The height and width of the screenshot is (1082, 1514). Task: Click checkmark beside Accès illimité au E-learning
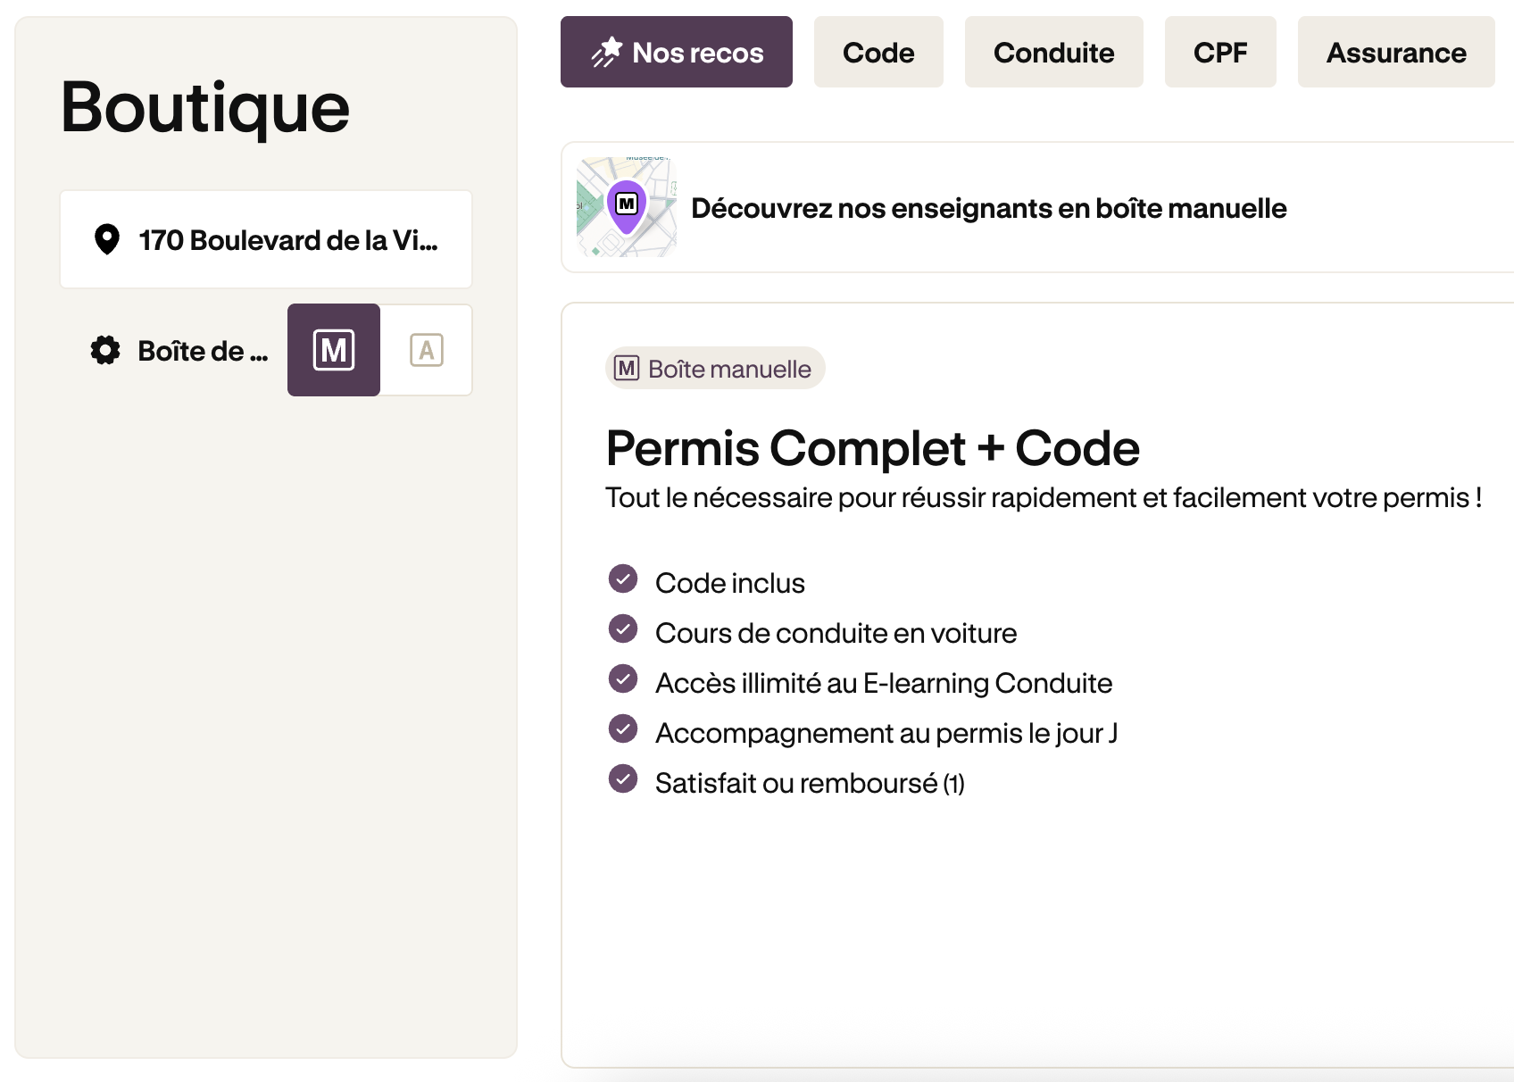623,678
